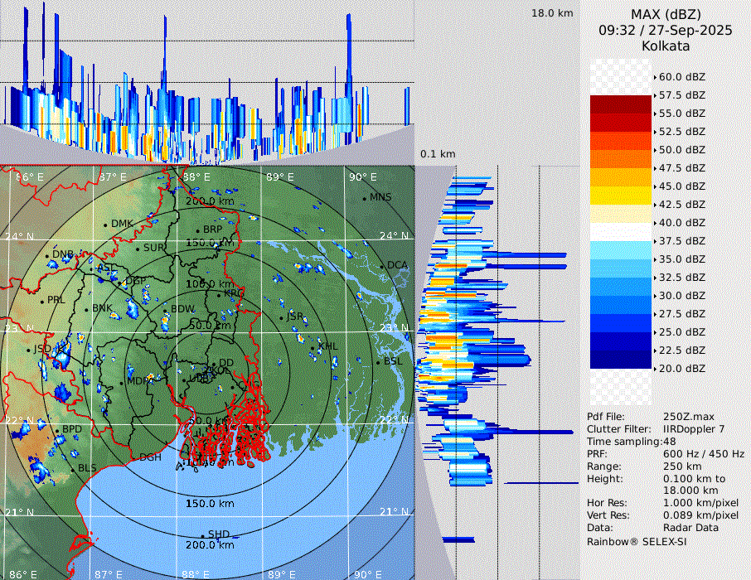Click the MNS station marker on map
Image resolution: width=751 pixels, height=580 pixels.
tap(365, 198)
